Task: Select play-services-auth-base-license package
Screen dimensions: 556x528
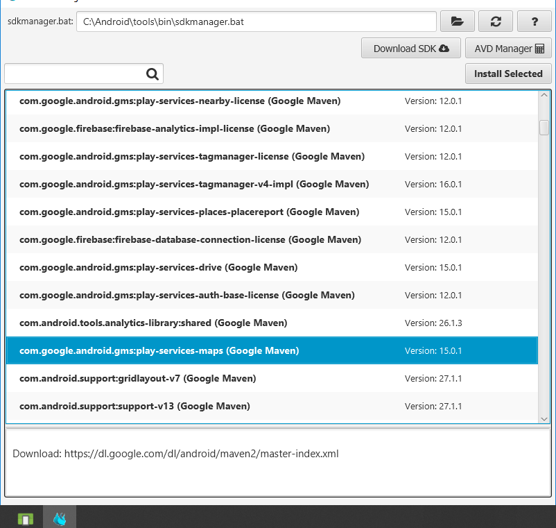Action: tap(272, 295)
